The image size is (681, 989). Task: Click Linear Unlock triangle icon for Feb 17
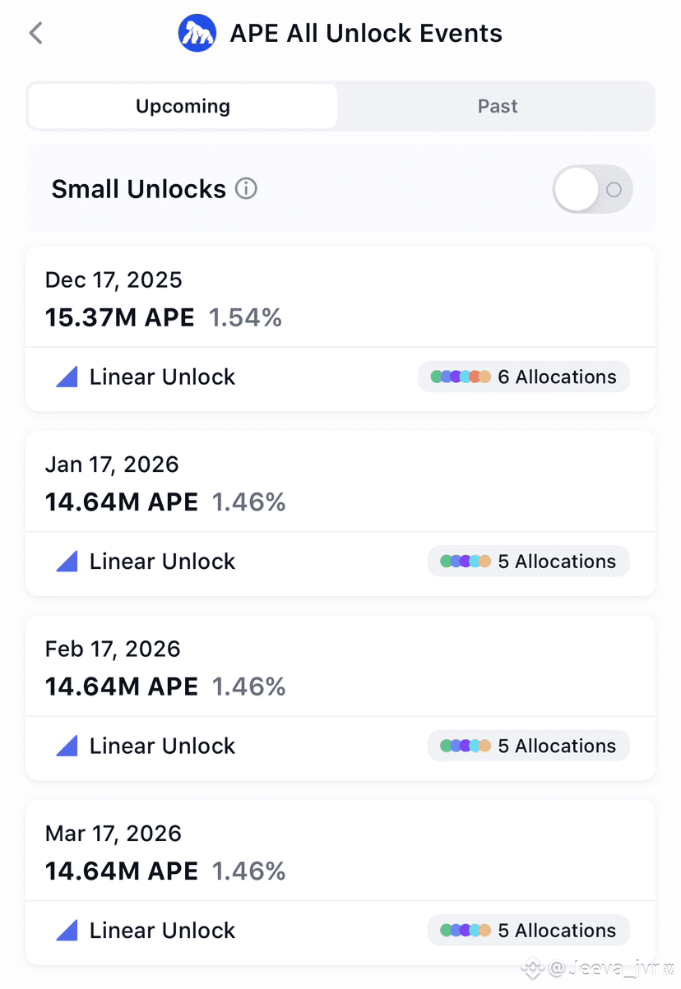click(67, 746)
